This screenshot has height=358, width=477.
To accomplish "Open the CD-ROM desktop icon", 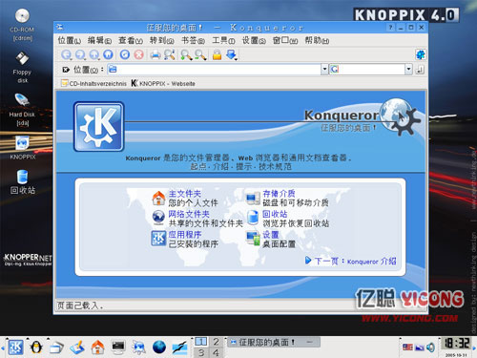I will click(22, 16).
